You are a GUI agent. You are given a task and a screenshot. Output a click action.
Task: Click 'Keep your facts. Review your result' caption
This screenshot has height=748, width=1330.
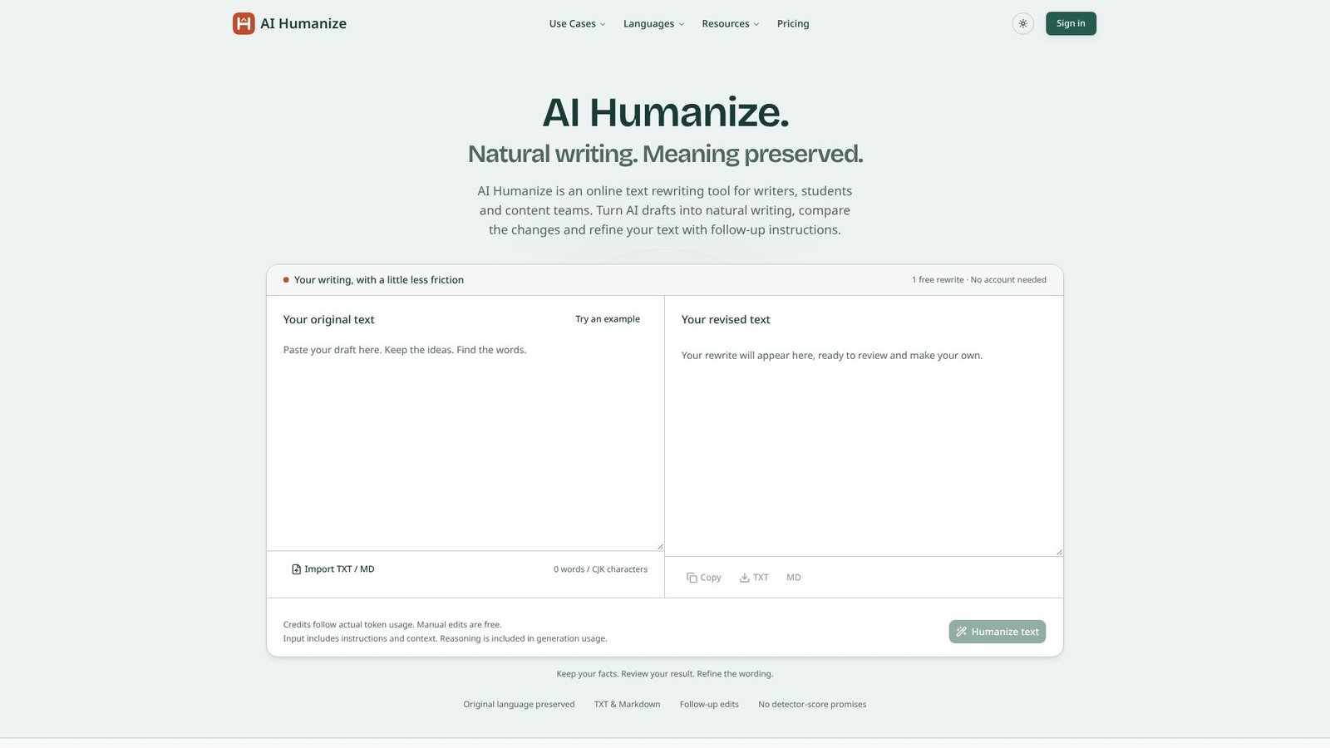coord(665,674)
